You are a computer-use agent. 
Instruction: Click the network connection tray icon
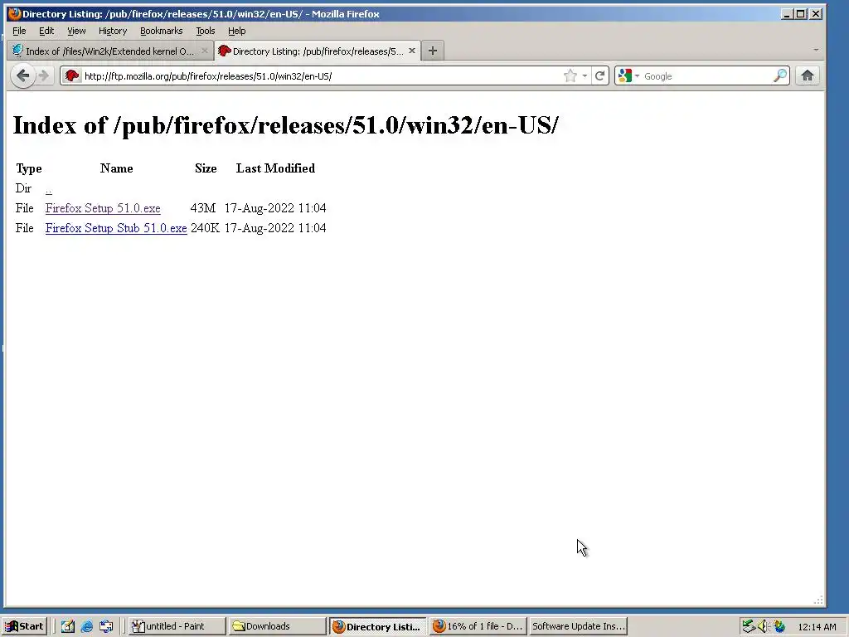click(749, 626)
